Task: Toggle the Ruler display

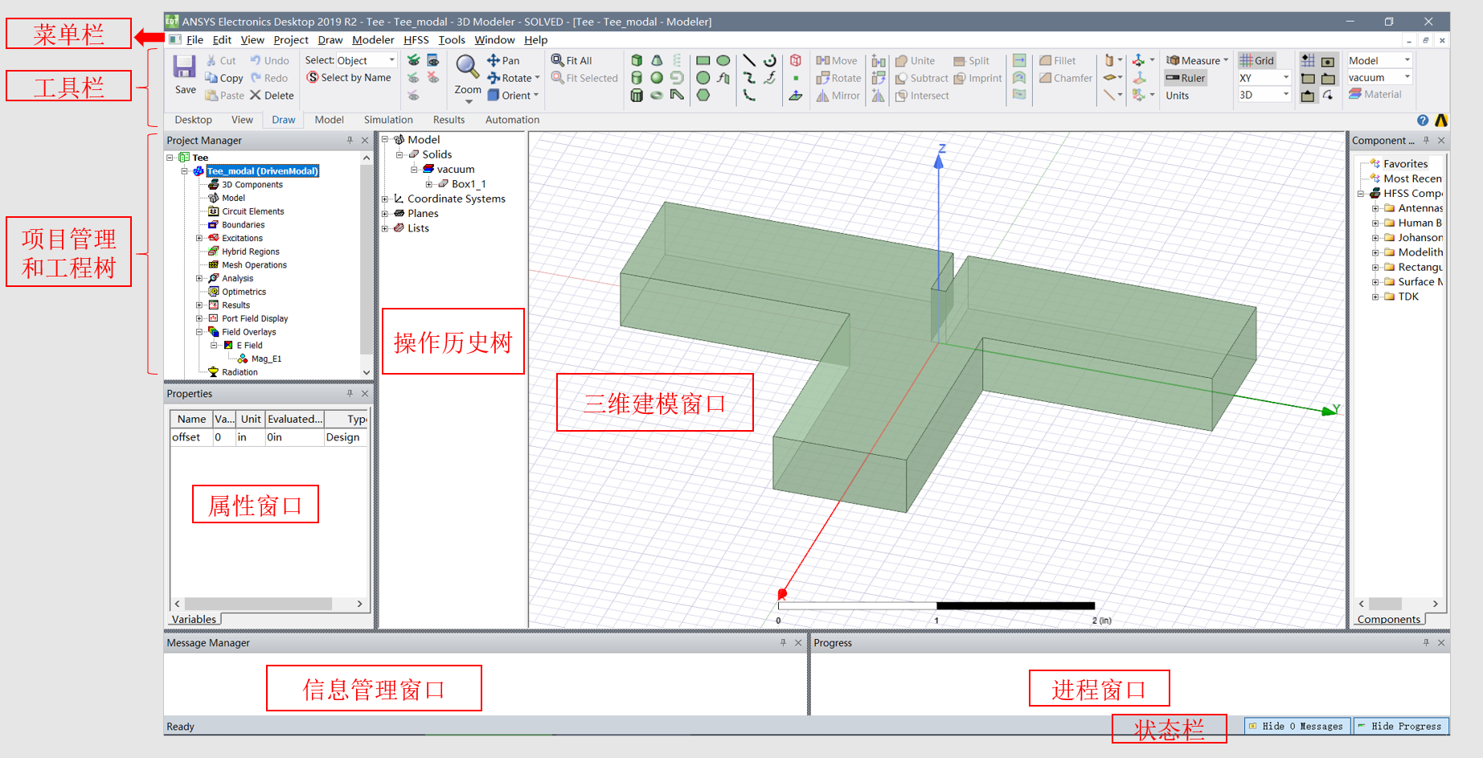Action: pyautogui.click(x=1186, y=78)
